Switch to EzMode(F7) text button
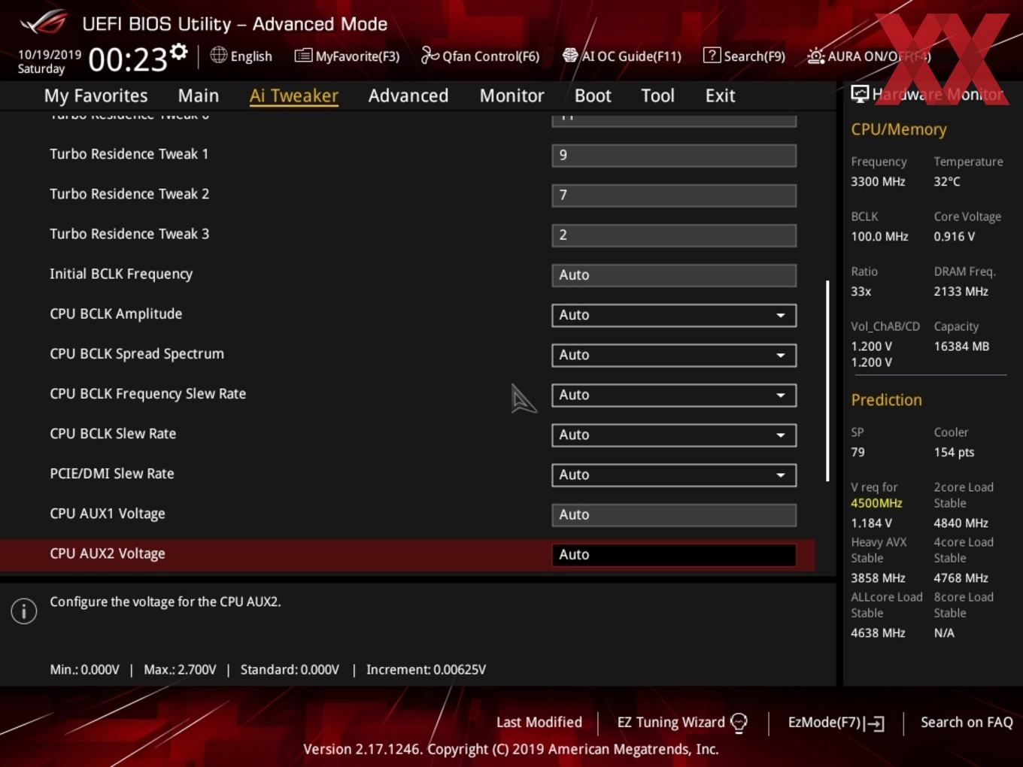This screenshot has height=767, width=1023. click(x=824, y=723)
